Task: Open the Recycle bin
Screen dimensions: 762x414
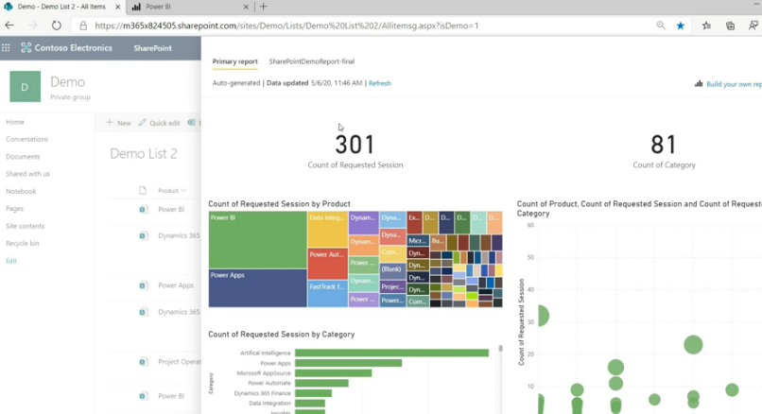Action: pyautogui.click(x=23, y=243)
